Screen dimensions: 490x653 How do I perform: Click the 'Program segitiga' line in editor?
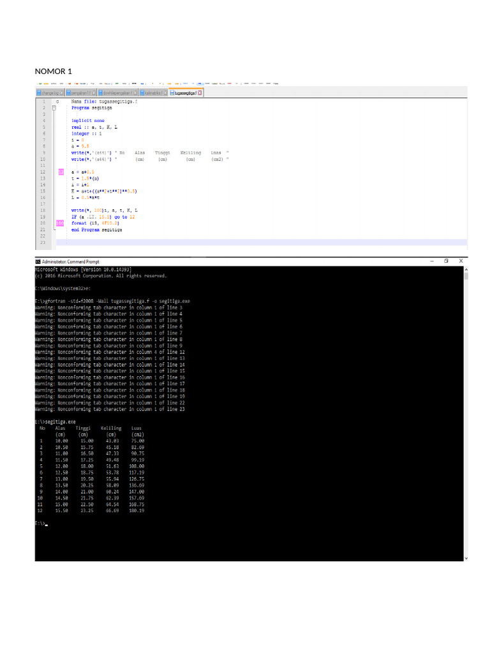click(91, 108)
